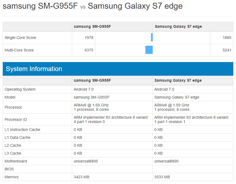Click the 1885 single-core score value
Image resolution: width=236 pixels, height=184 pixels.
pos(227,38)
